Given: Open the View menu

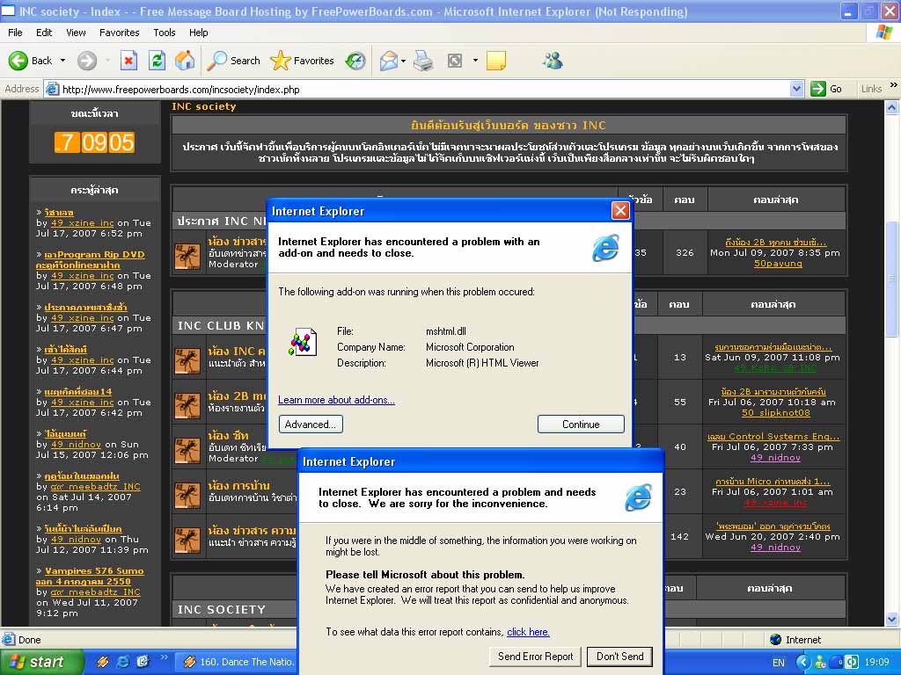Looking at the screenshot, I should pos(76,33).
